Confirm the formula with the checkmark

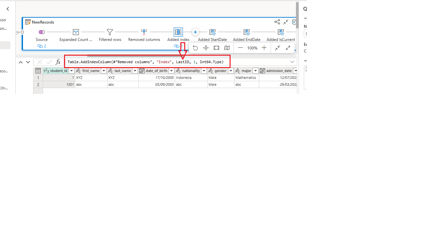point(49,62)
